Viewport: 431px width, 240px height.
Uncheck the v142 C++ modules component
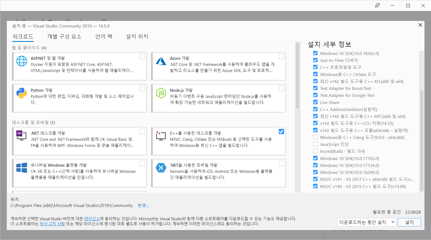pyautogui.click(x=315, y=130)
